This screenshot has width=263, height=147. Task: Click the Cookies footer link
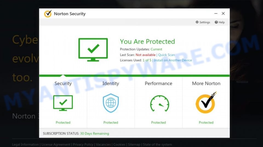tap(119, 145)
